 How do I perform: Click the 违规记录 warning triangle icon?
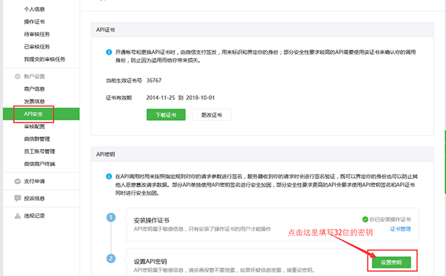click(x=18, y=216)
